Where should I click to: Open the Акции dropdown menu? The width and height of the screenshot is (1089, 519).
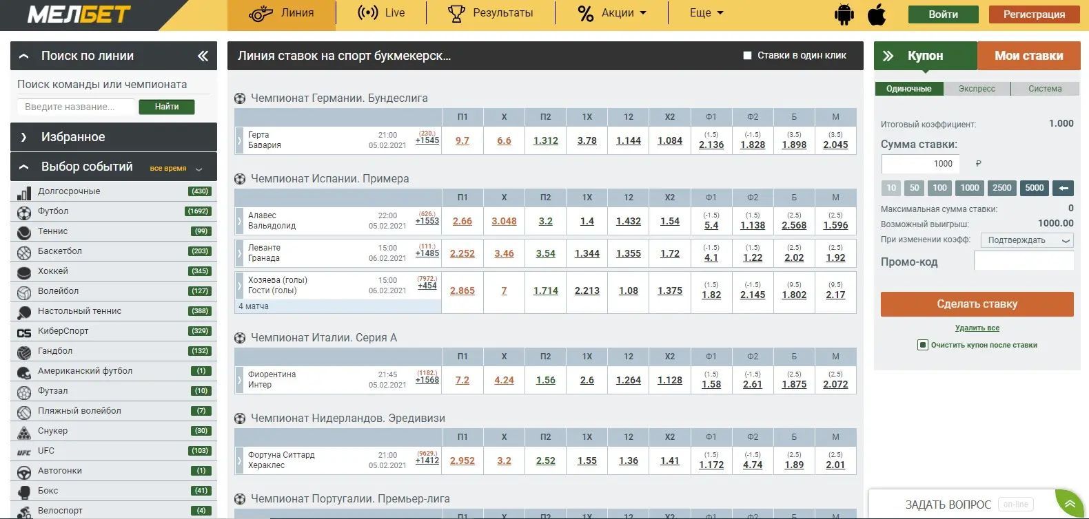click(612, 13)
